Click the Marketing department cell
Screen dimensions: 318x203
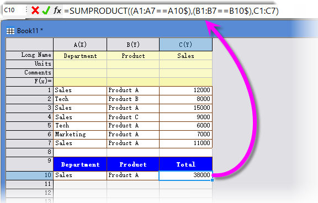80,135
